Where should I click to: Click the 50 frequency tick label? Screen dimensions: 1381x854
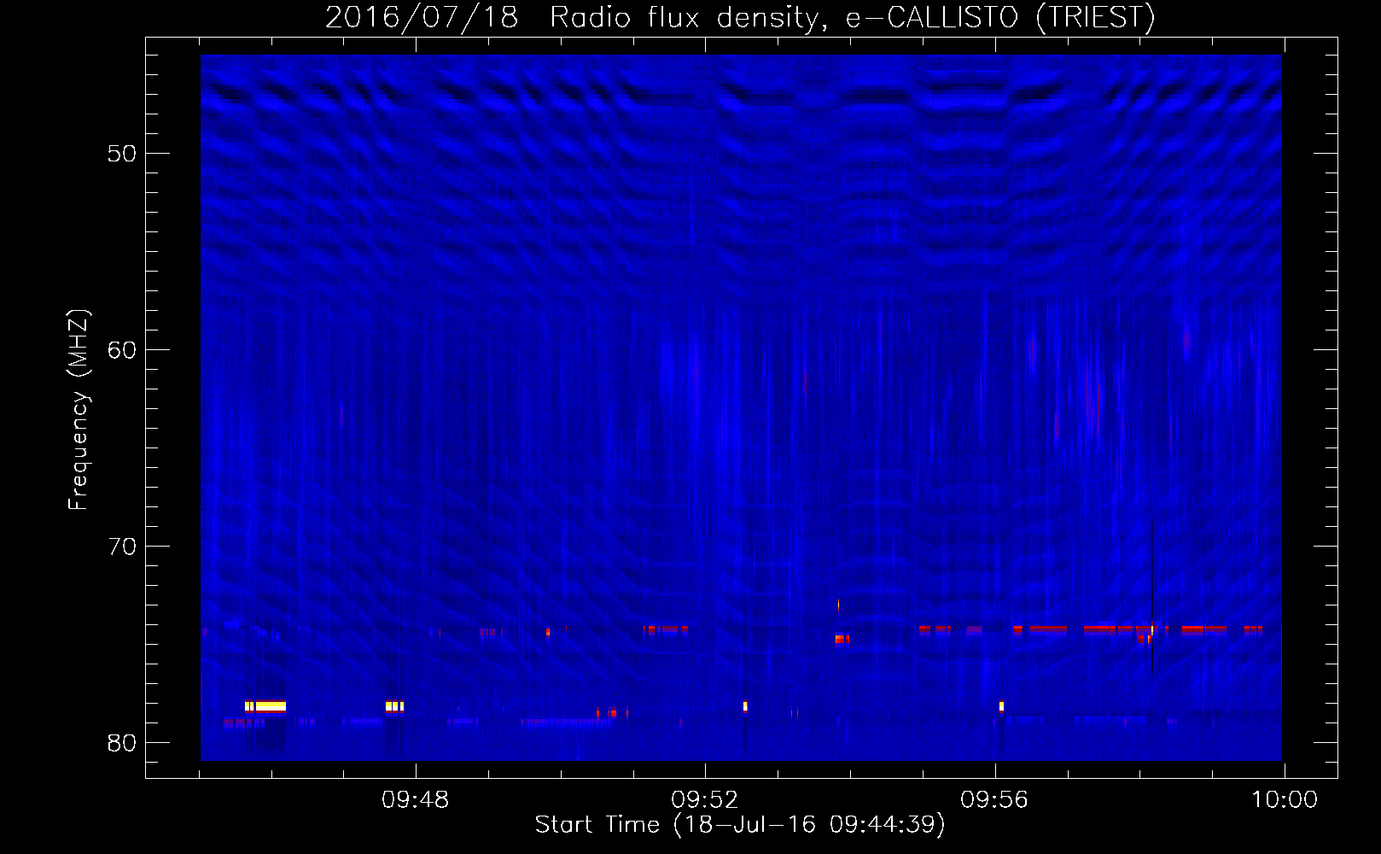pos(122,154)
